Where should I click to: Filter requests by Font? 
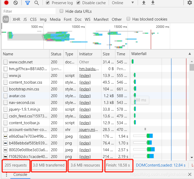pyautogui.click(x=67, y=19)
